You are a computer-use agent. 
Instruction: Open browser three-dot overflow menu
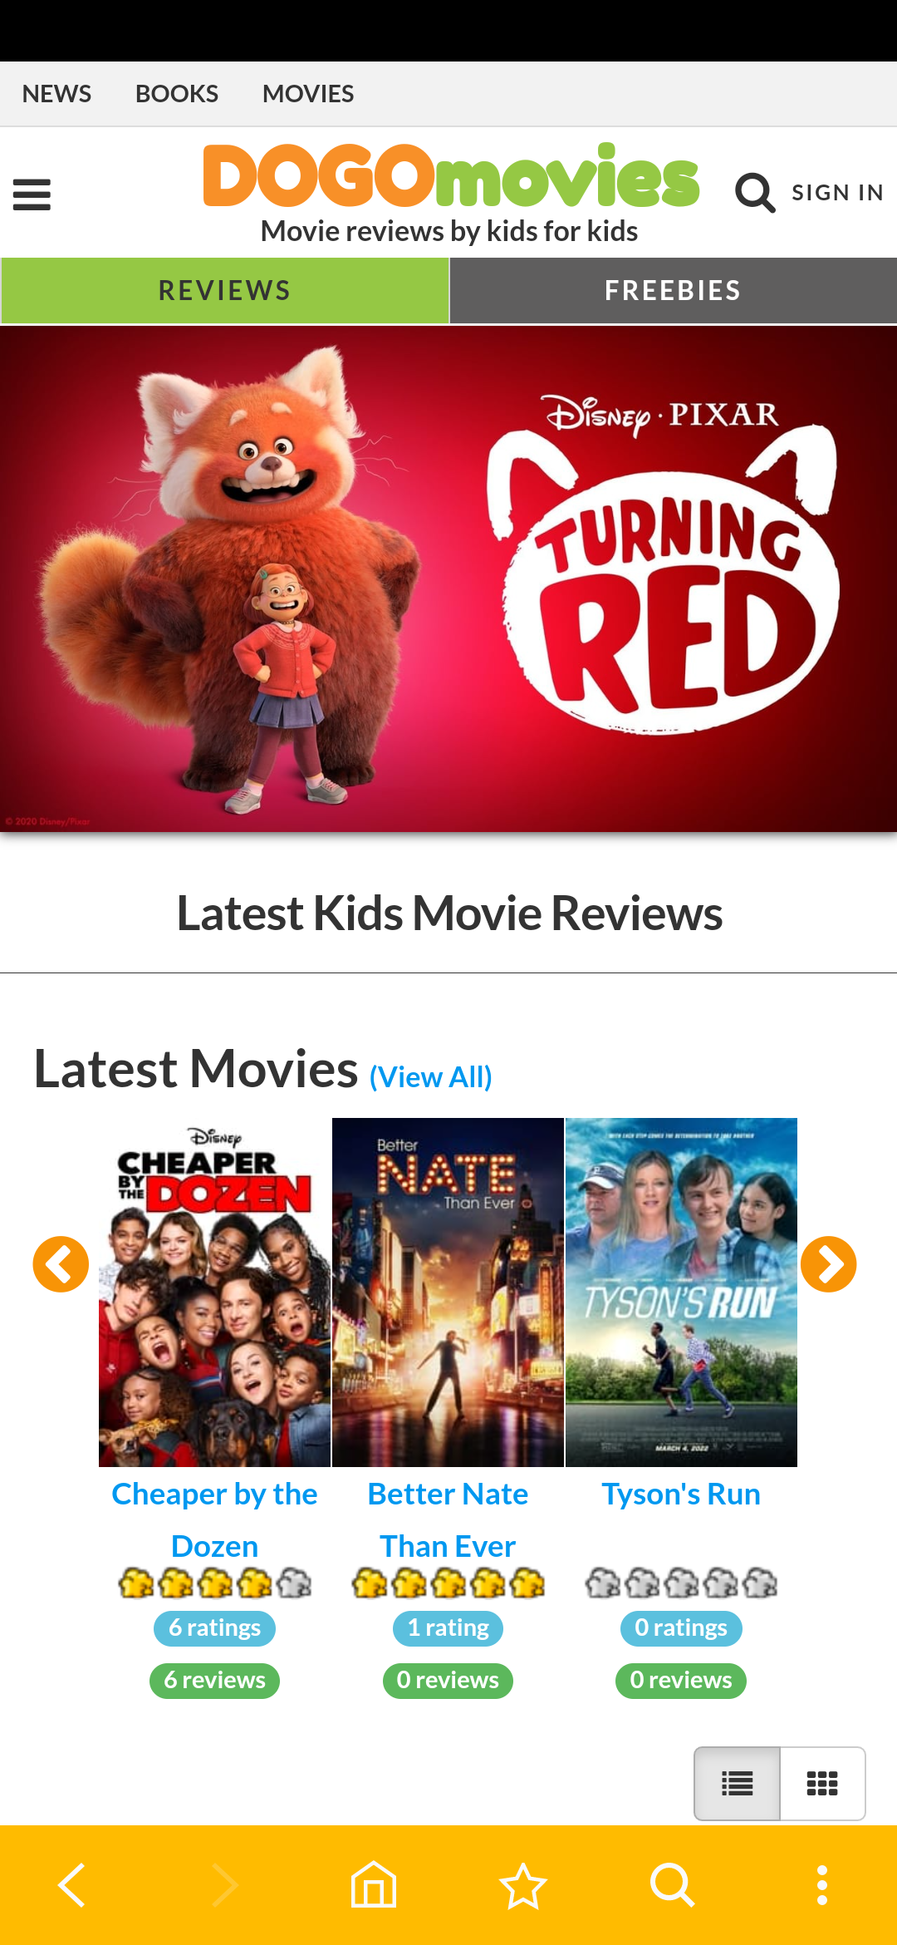point(822,1885)
